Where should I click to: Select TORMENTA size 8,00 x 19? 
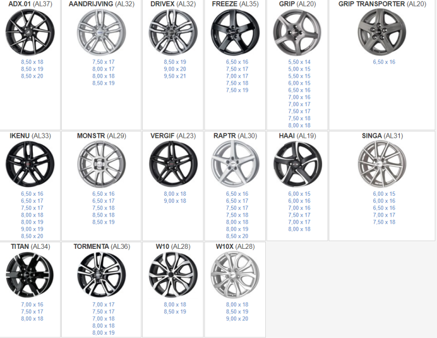pos(103,333)
